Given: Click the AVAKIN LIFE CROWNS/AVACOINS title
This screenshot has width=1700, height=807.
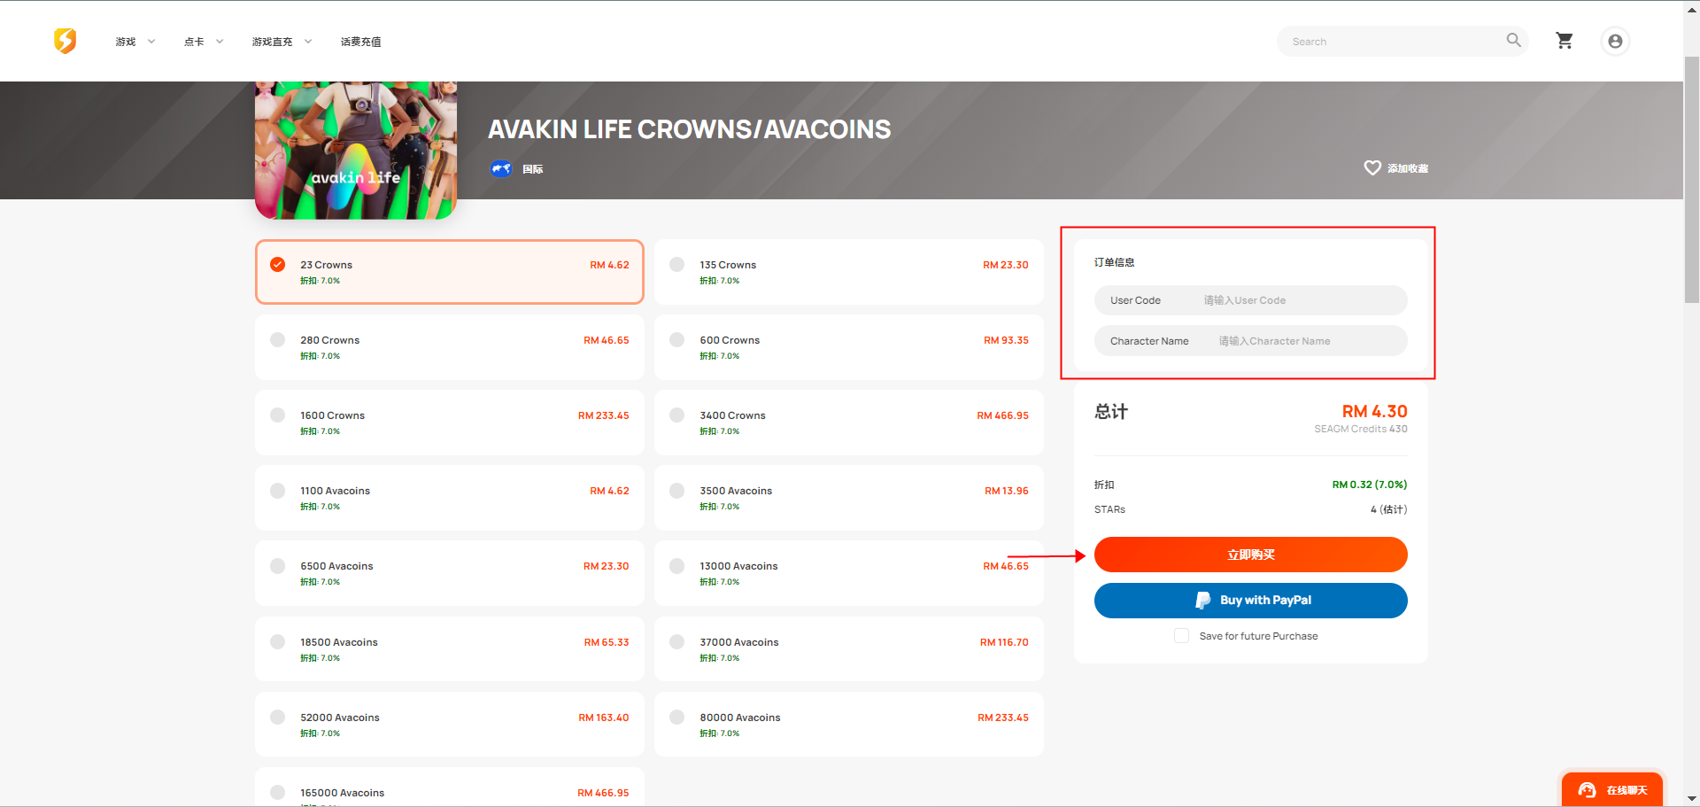Looking at the screenshot, I should [x=689, y=129].
